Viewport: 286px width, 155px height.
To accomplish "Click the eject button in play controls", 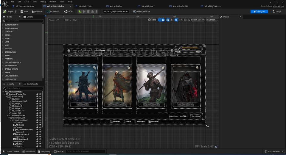I will point(92,12).
